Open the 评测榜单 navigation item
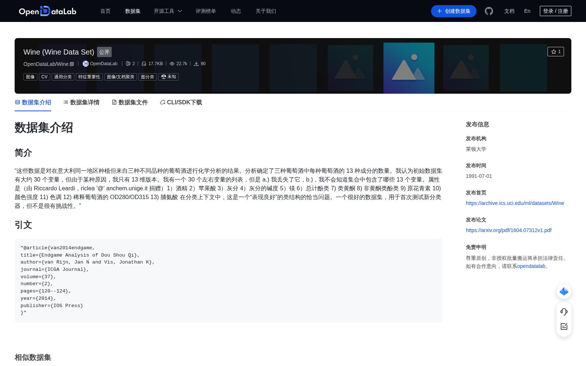The height and width of the screenshot is (366, 586). click(206, 11)
